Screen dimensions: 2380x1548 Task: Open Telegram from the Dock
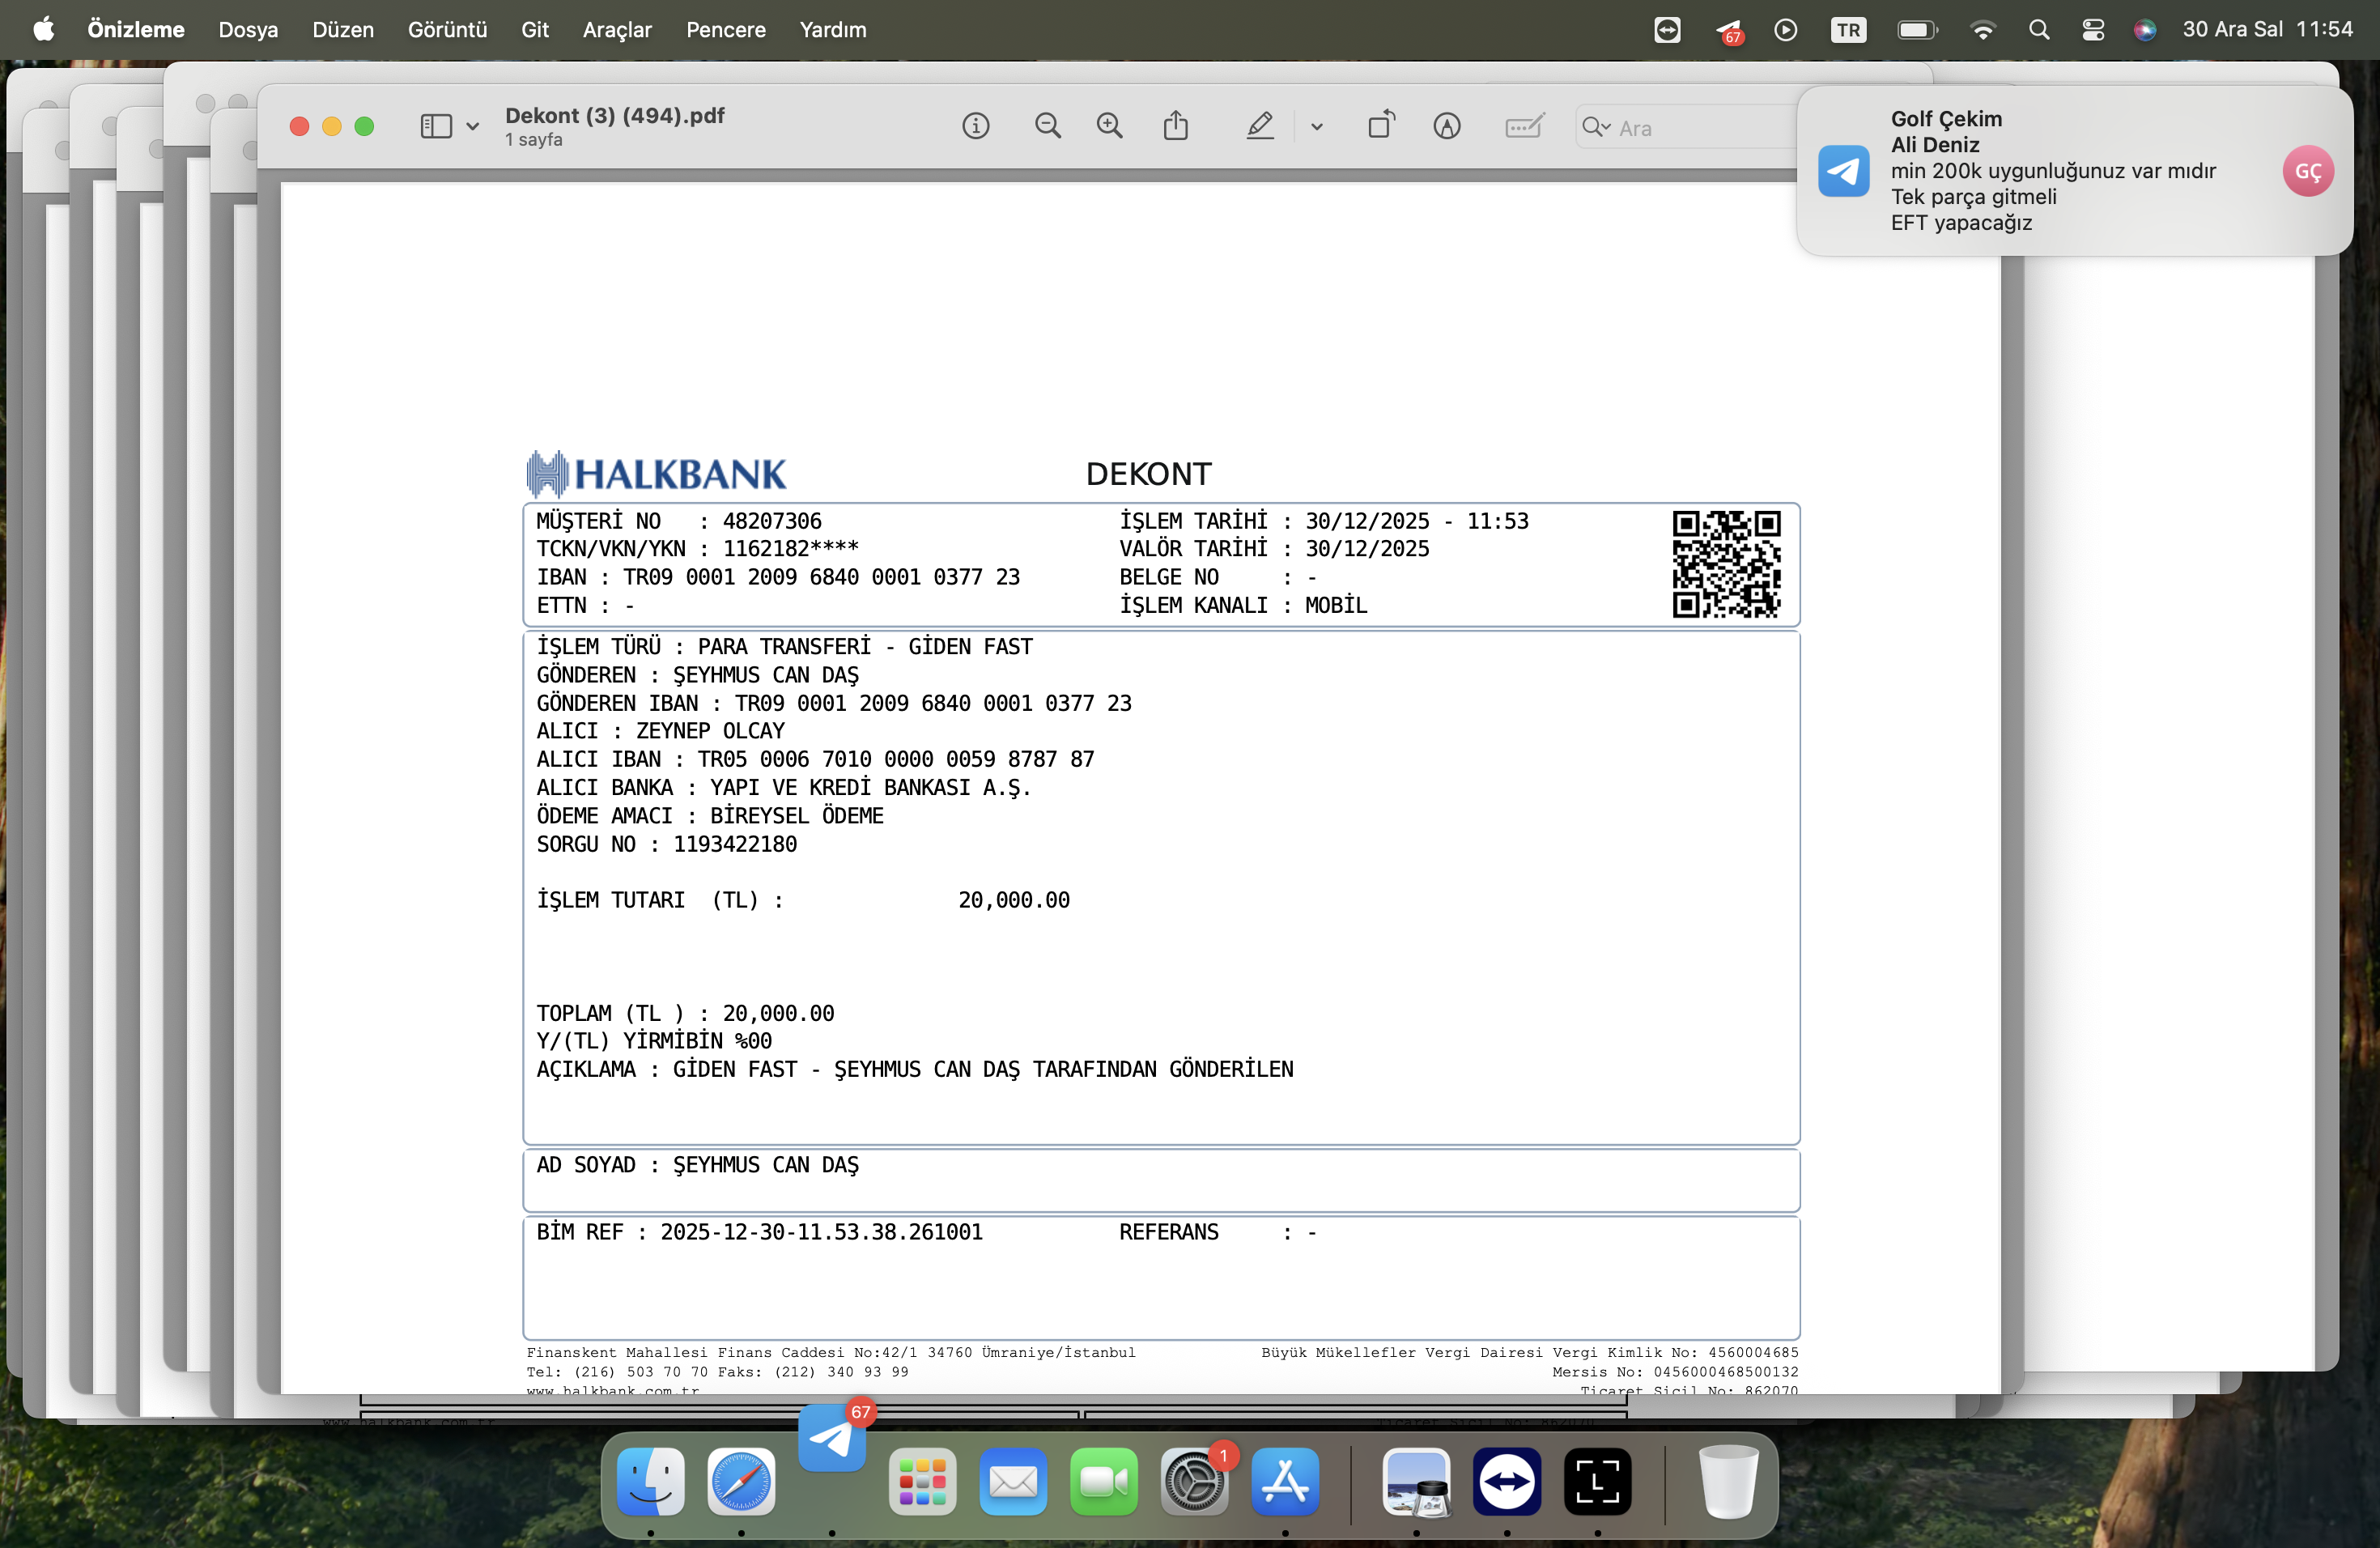click(832, 1438)
